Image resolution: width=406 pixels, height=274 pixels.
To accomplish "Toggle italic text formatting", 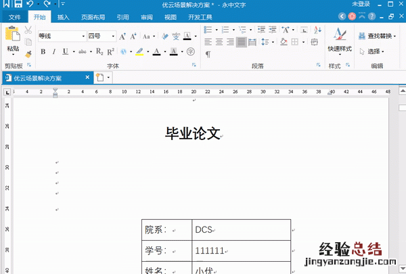I will click(x=54, y=51).
